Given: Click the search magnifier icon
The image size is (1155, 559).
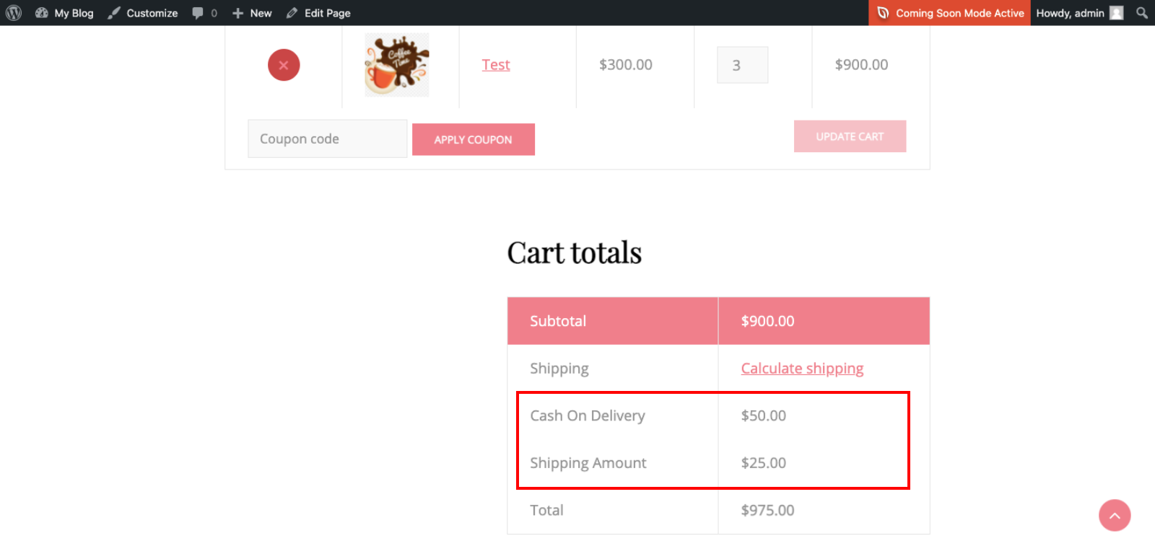Looking at the screenshot, I should pos(1142,13).
